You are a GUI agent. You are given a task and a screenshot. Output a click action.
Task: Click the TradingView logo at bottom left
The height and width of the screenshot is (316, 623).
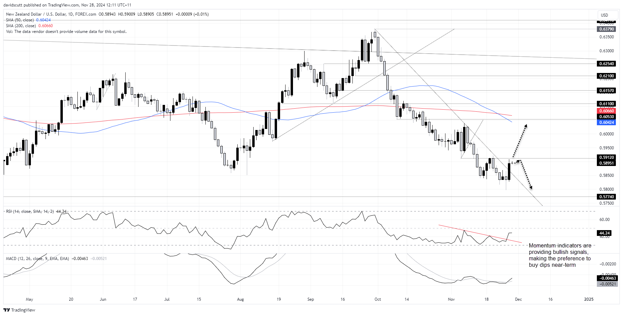tap(19, 310)
